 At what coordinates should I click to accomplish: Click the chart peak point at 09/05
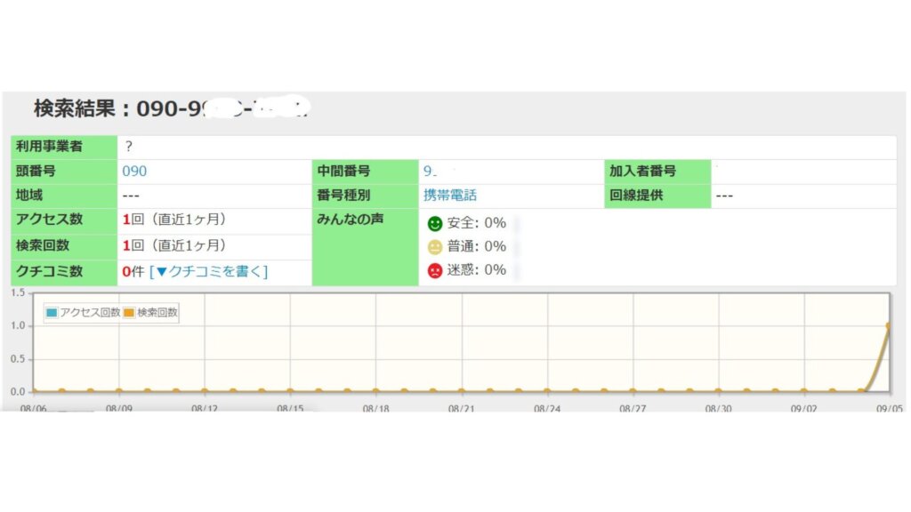889,325
